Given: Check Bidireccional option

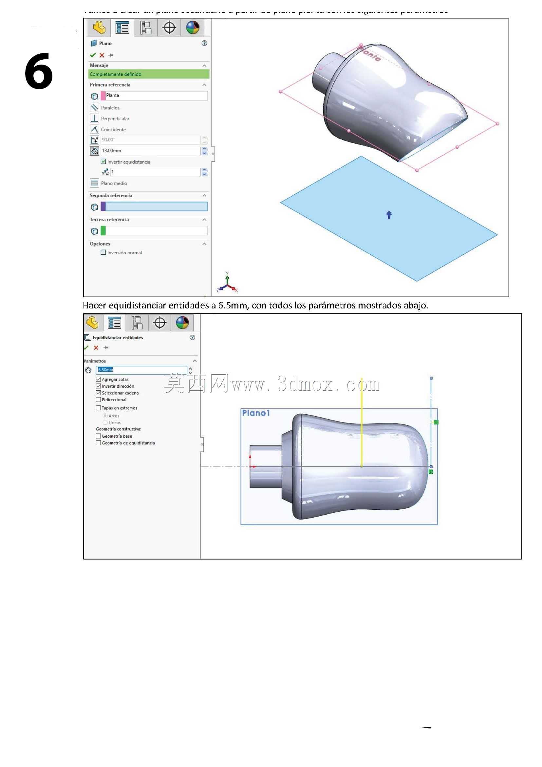Looking at the screenshot, I should click(99, 400).
